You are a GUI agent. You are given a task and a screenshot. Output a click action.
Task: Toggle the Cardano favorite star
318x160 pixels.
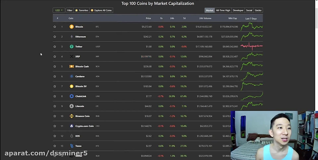54,76
